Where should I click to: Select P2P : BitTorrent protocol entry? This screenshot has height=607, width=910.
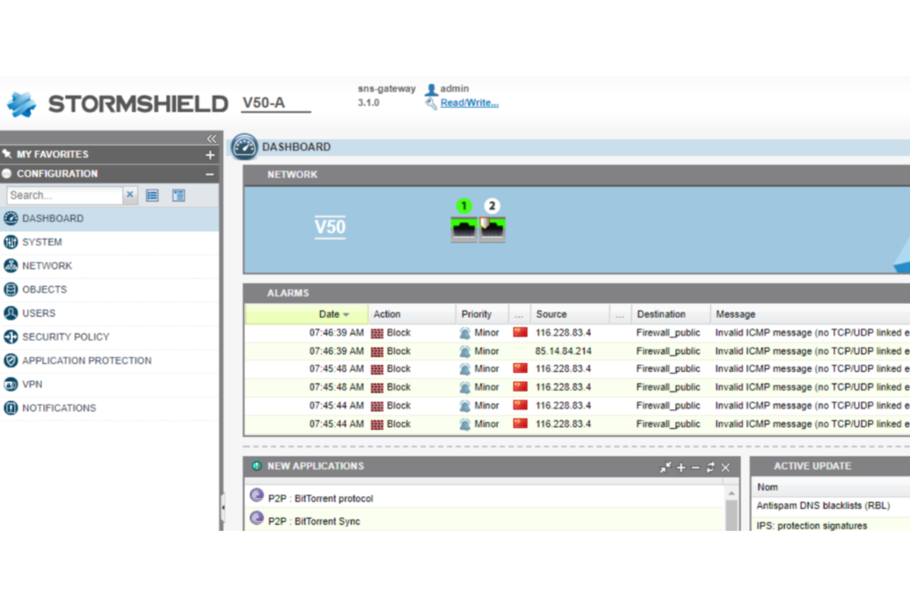click(x=484, y=498)
